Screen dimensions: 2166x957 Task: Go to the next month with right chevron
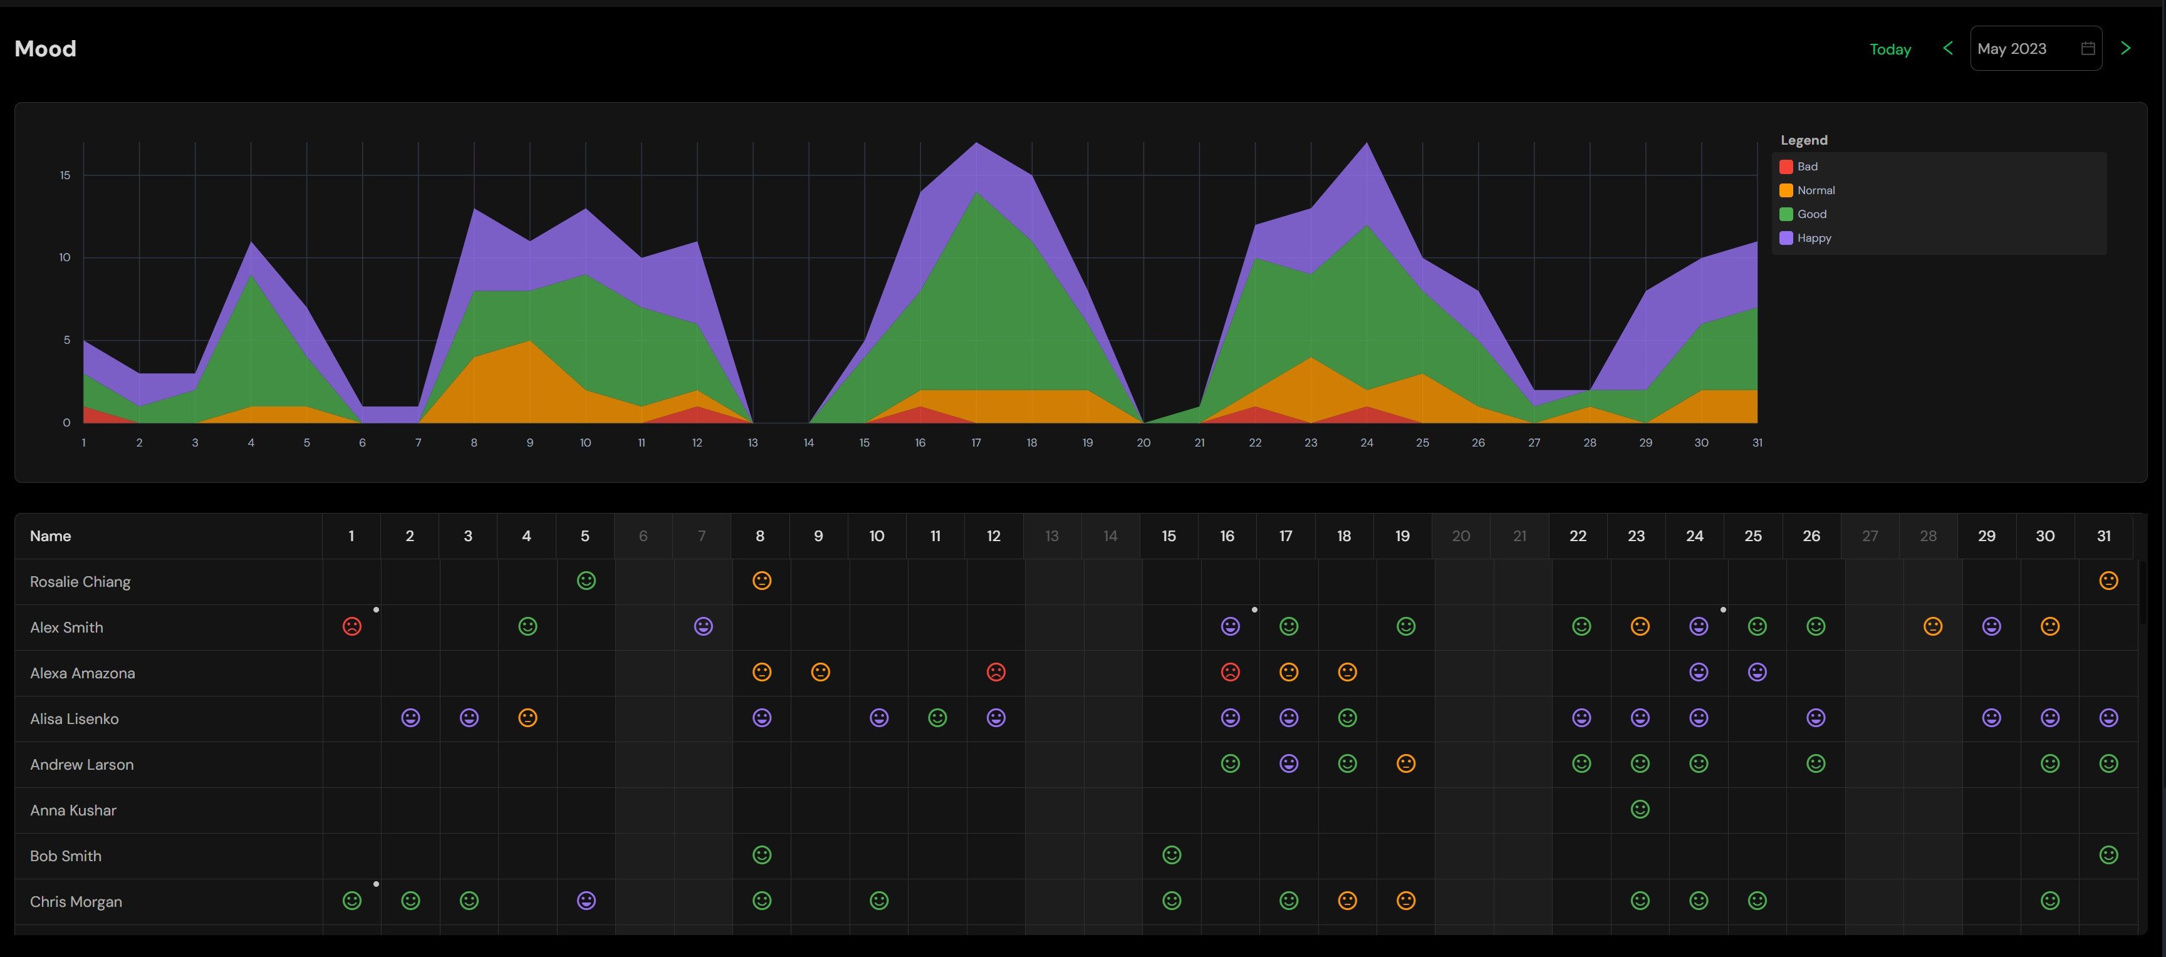[2126, 49]
